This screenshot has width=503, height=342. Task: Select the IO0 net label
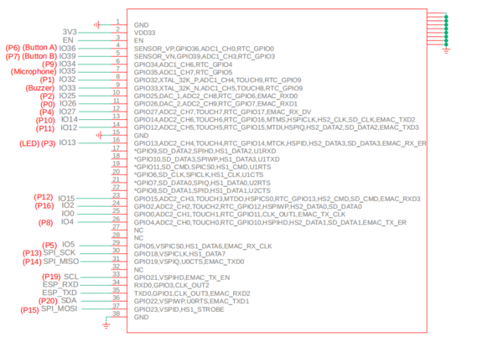[68, 214]
